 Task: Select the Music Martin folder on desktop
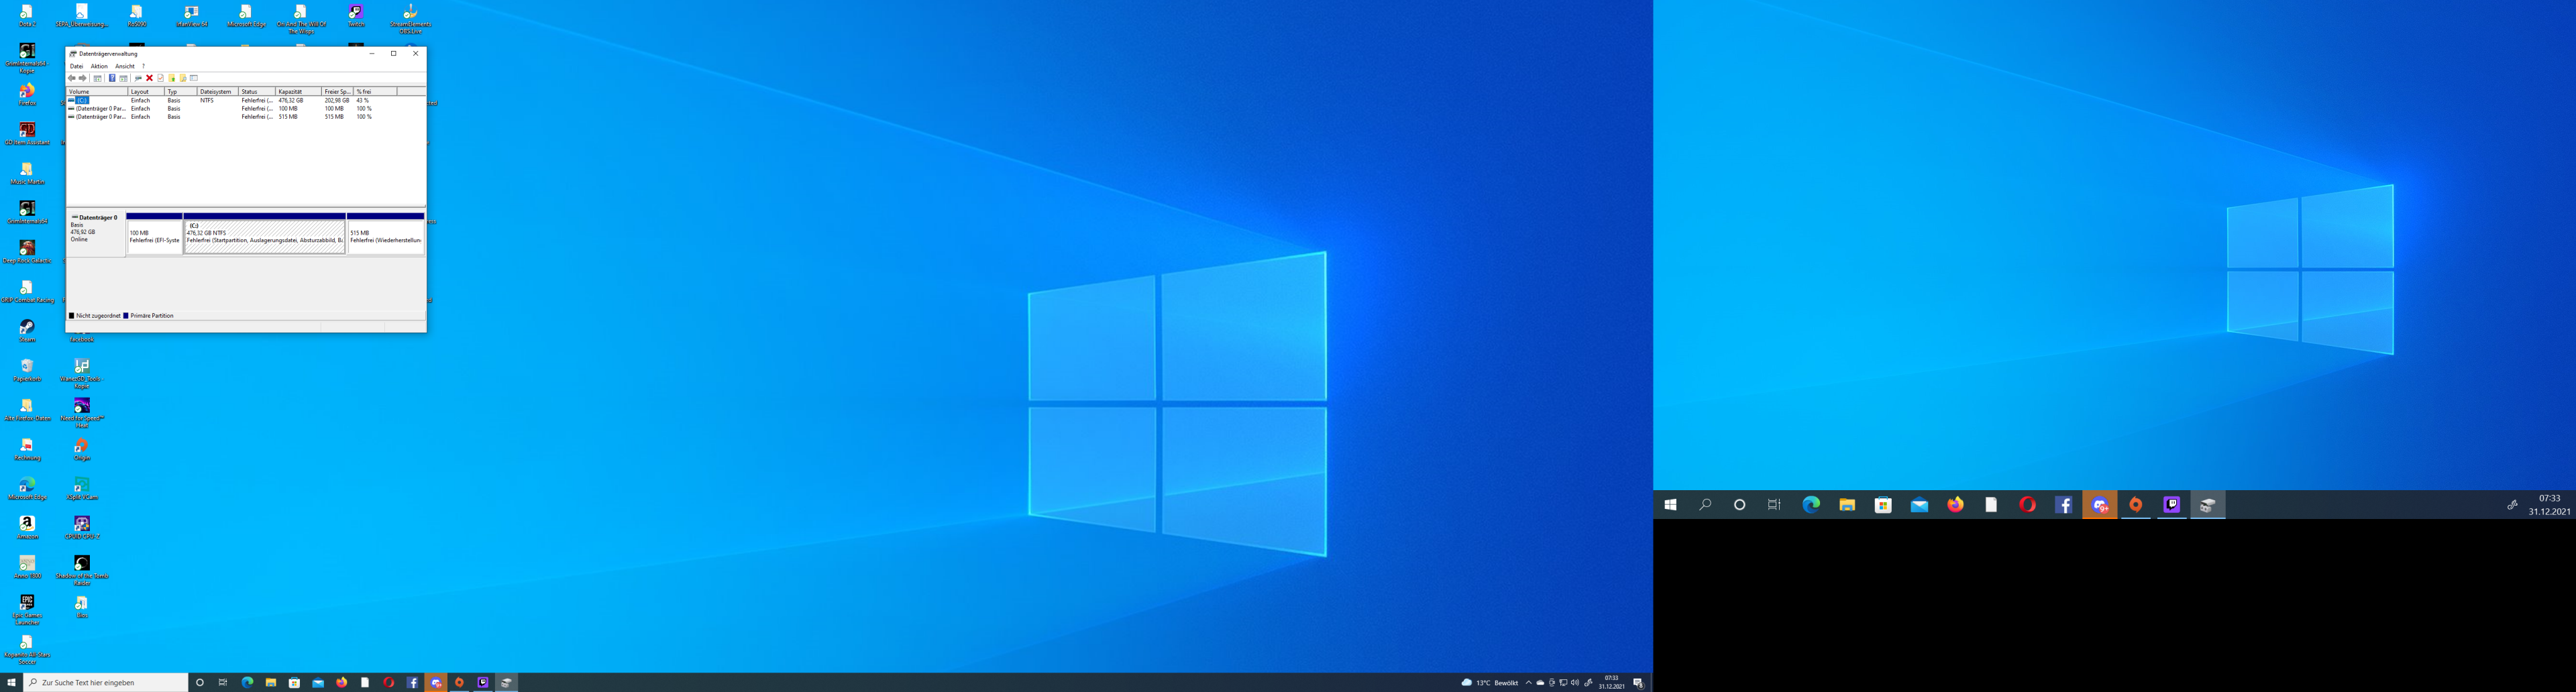(x=27, y=174)
